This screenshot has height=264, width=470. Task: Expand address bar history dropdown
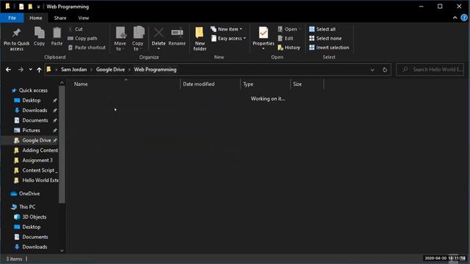tap(372, 70)
